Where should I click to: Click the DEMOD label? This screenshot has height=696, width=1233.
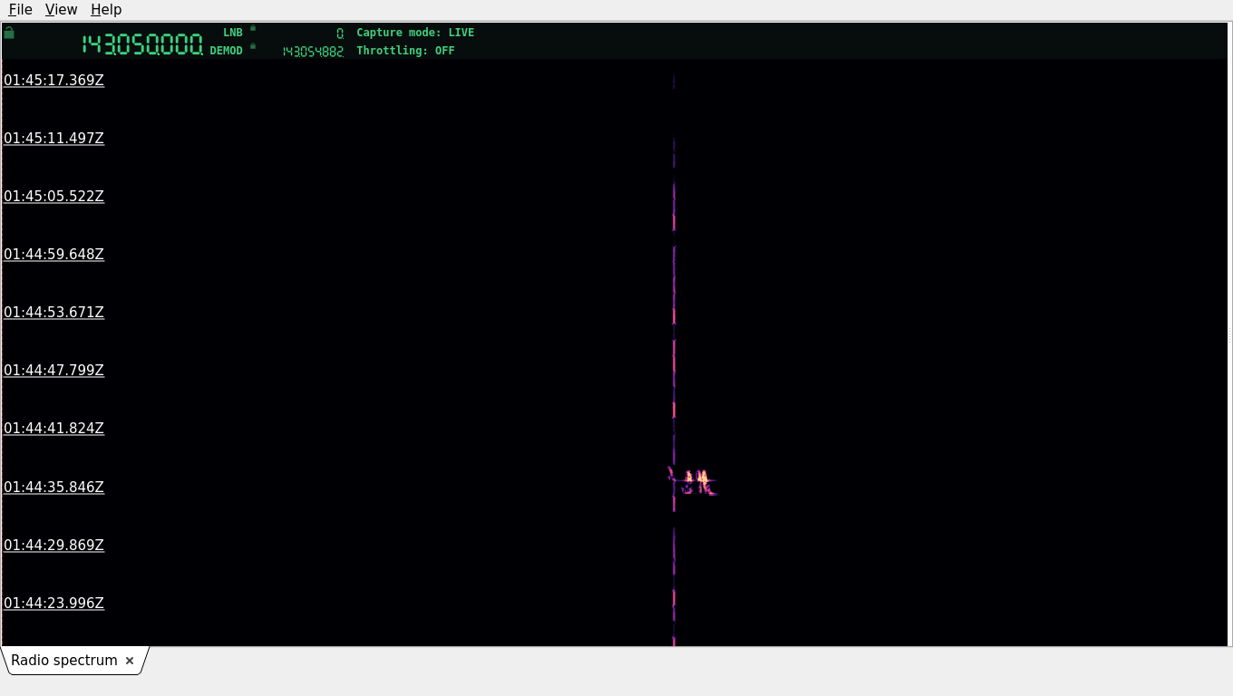[227, 51]
